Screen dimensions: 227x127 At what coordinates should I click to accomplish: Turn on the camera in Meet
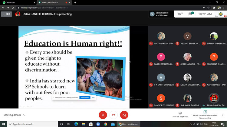pyautogui.click(x=124, y=115)
